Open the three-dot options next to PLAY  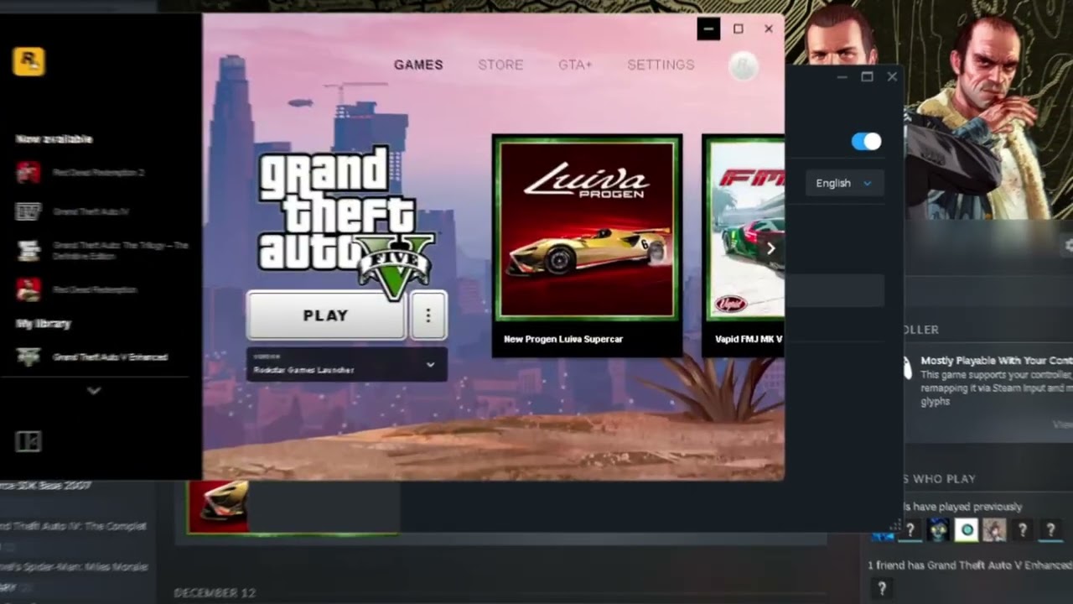[x=428, y=315]
